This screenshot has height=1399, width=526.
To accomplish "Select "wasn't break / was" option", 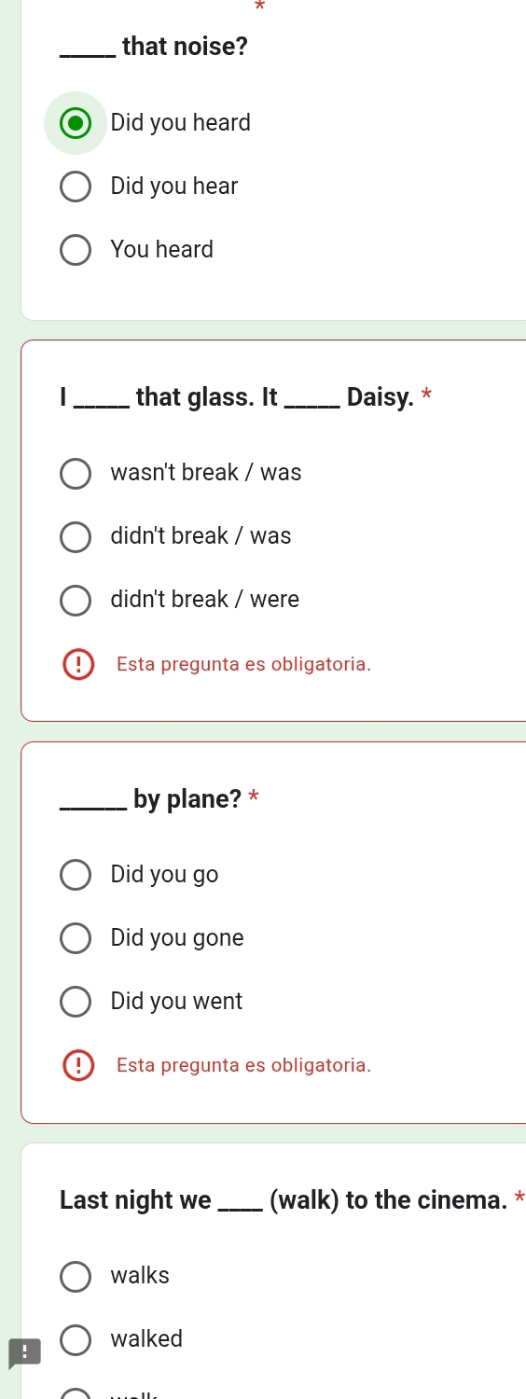I will pos(76,473).
